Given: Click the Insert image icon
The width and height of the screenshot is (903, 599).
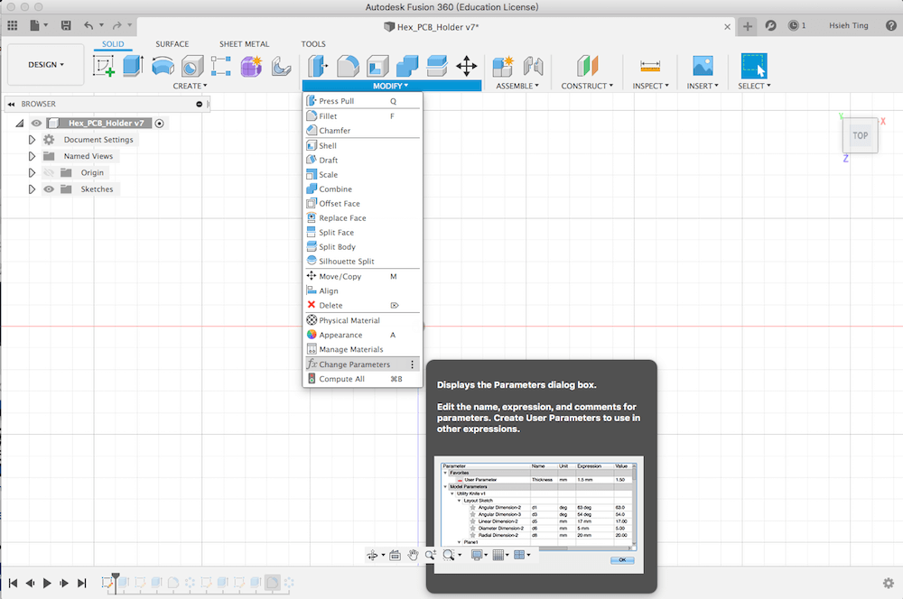Looking at the screenshot, I should pyautogui.click(x=703, y=66).
